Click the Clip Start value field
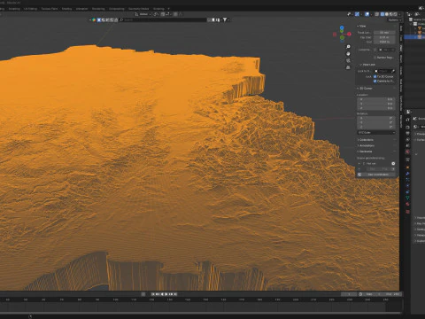 [x=384, y=37]
